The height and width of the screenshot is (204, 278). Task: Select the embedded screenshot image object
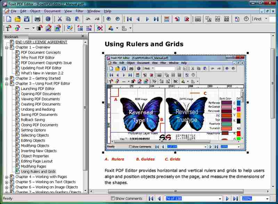pyautogui.click(x=175, y=103)
